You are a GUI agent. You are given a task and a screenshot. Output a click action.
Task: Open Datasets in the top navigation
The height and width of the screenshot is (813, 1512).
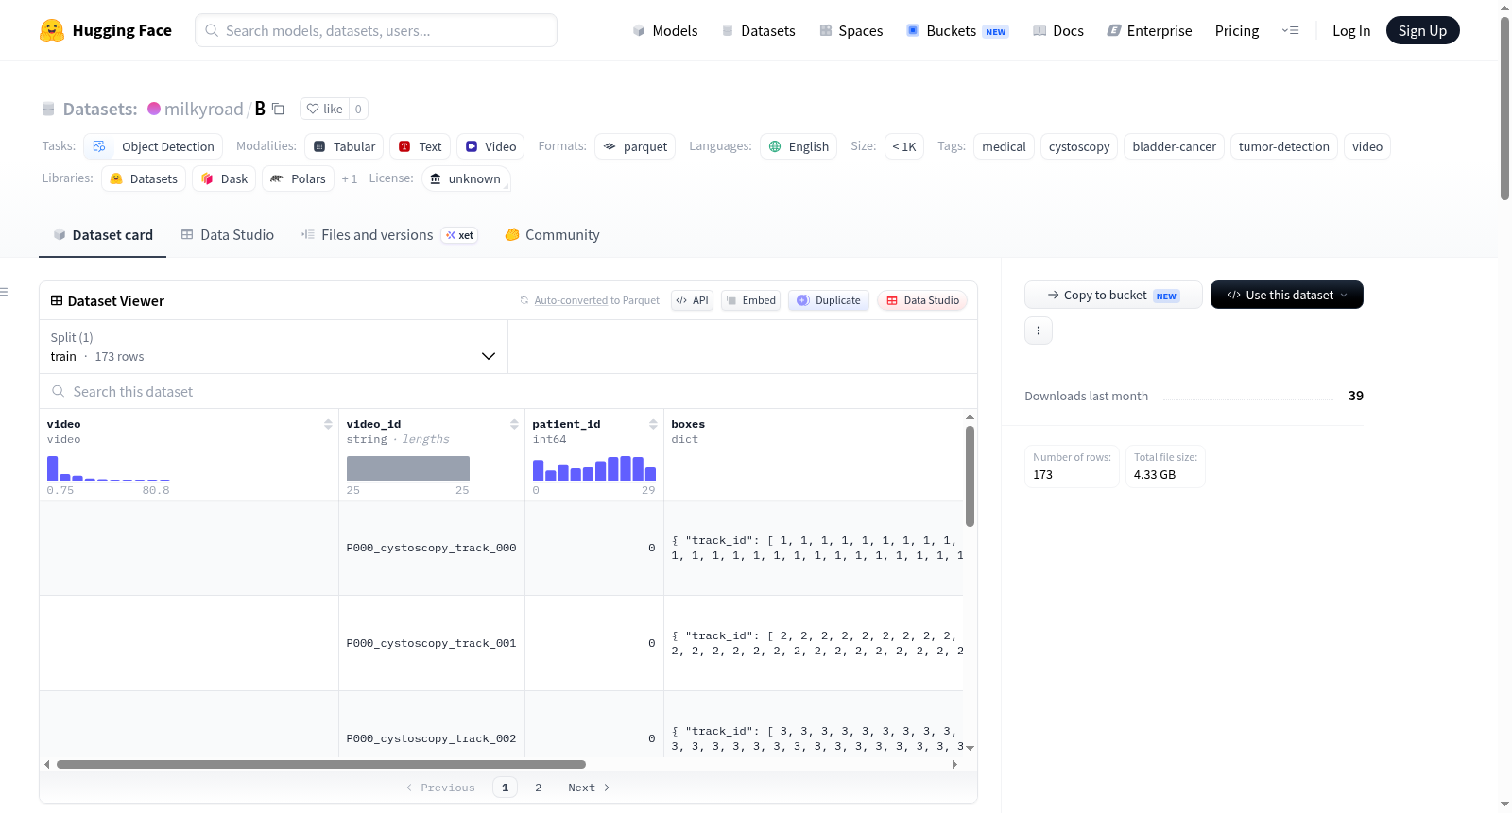pyautogui.click(x=759, y=30)
